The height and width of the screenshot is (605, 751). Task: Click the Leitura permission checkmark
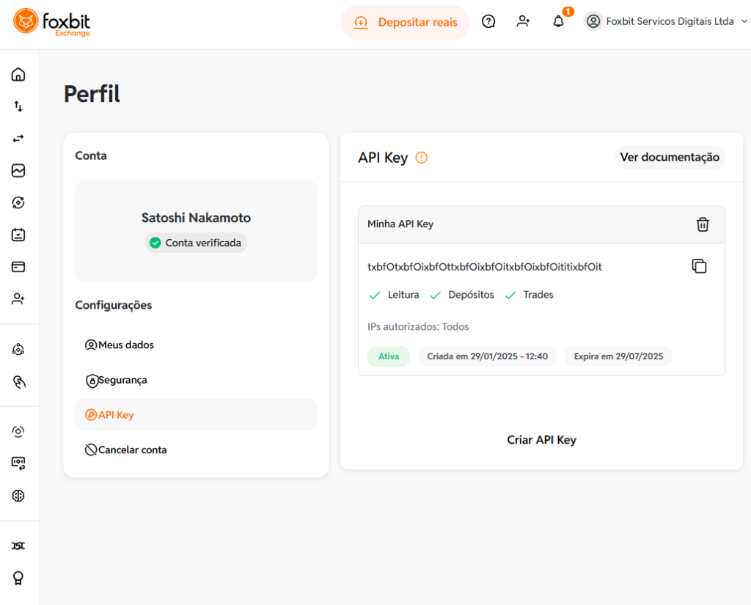tap(375, 295)
